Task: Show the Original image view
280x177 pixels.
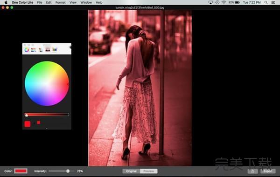Action: (x=131, y=171)
